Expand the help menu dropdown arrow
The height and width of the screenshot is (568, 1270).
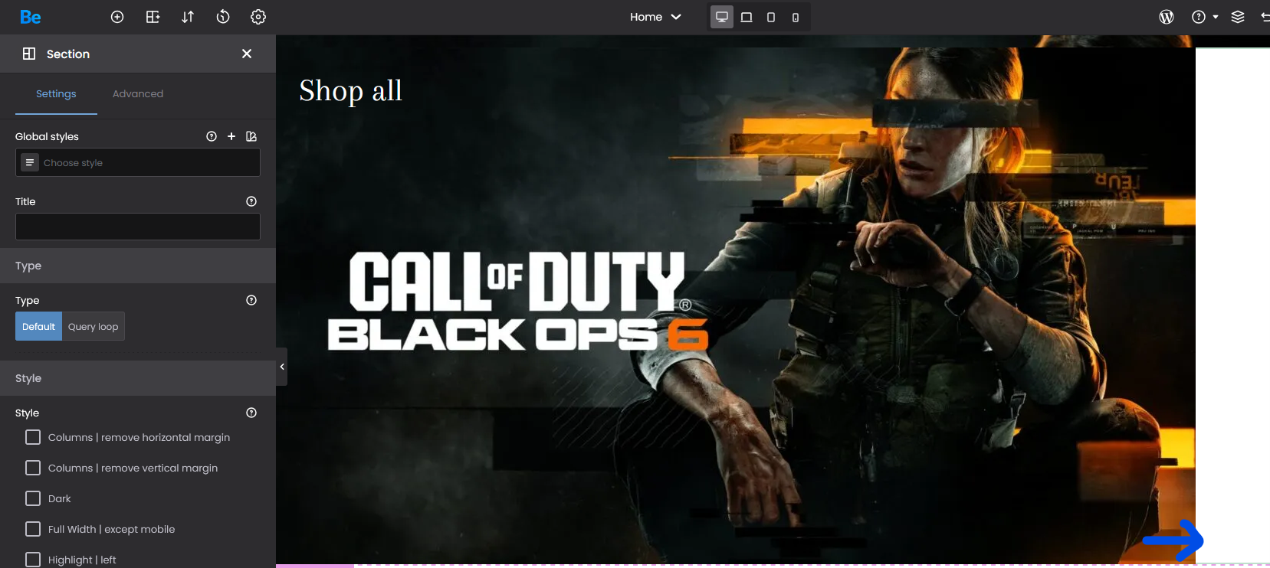tap(1216, 17)
